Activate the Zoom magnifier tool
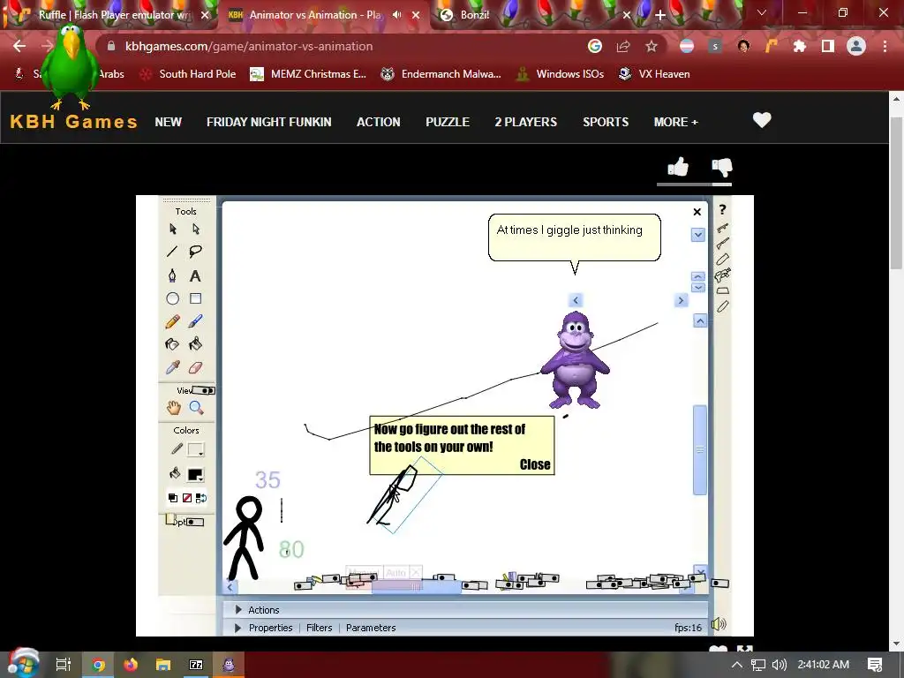904x678 pixels. (x=196, y=408)
